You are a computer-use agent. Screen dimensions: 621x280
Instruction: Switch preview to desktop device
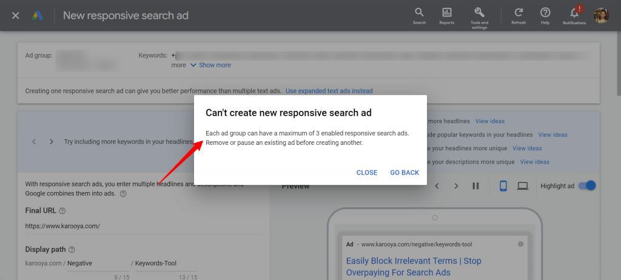pyautogui.click(x=523, y=185)
